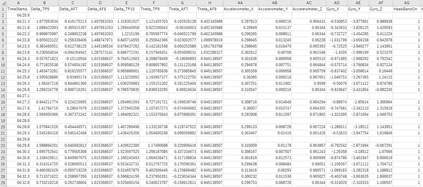Viewport: 423px width, 187px height.
Task: Select column A header
Action: 18,3
